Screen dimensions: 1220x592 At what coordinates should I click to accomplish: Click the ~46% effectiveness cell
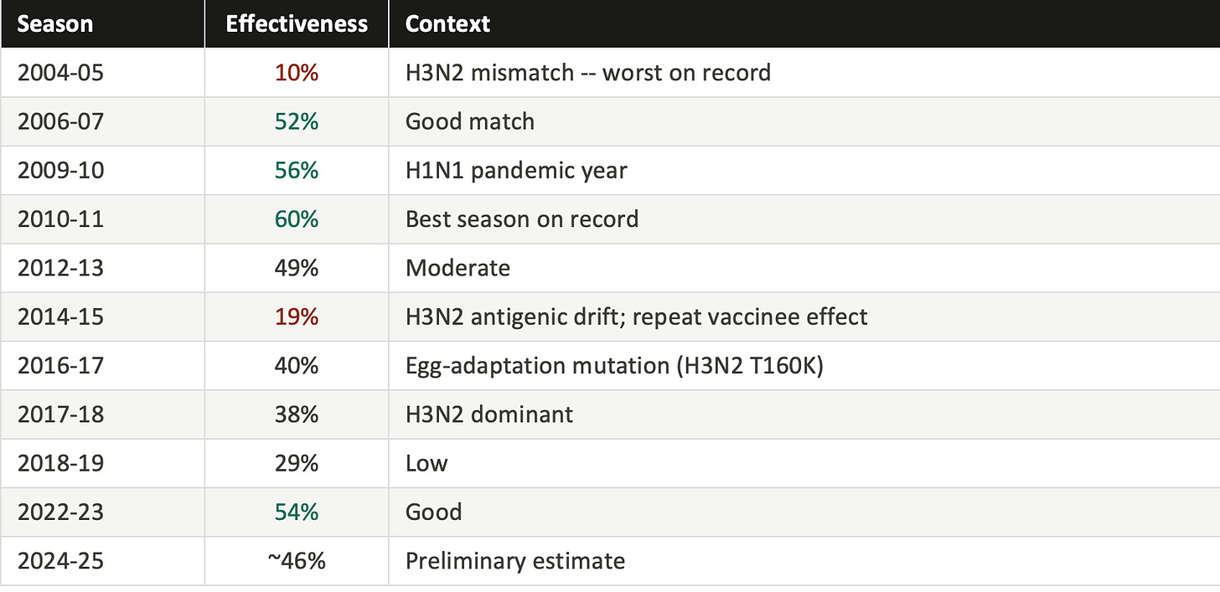tap(297, 560)
